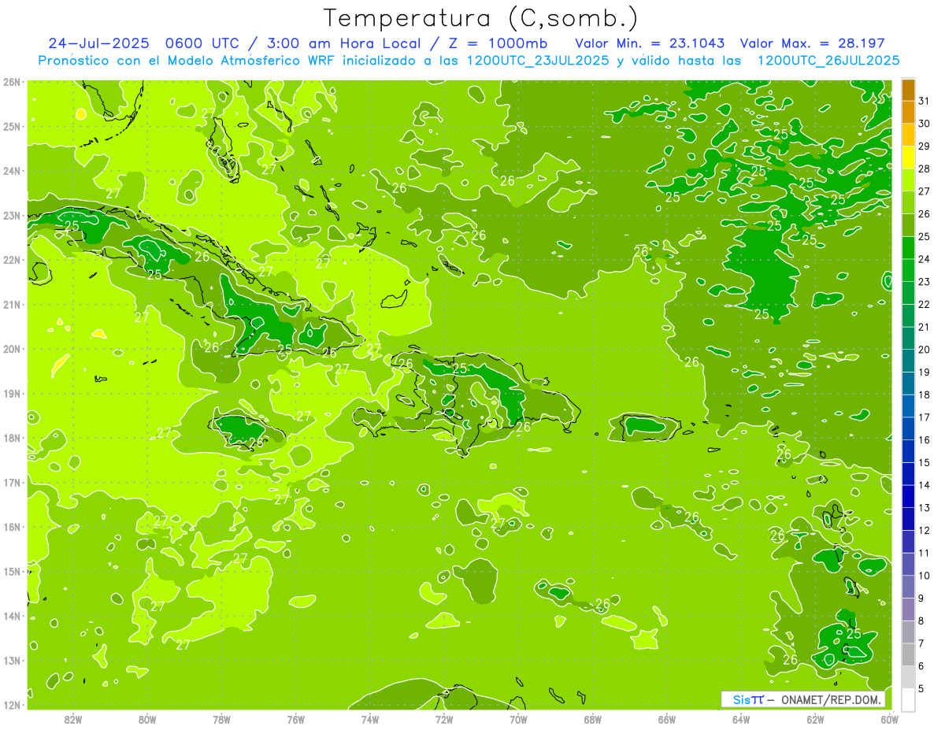Click the "60W" longitude axis label

(889, 720)
